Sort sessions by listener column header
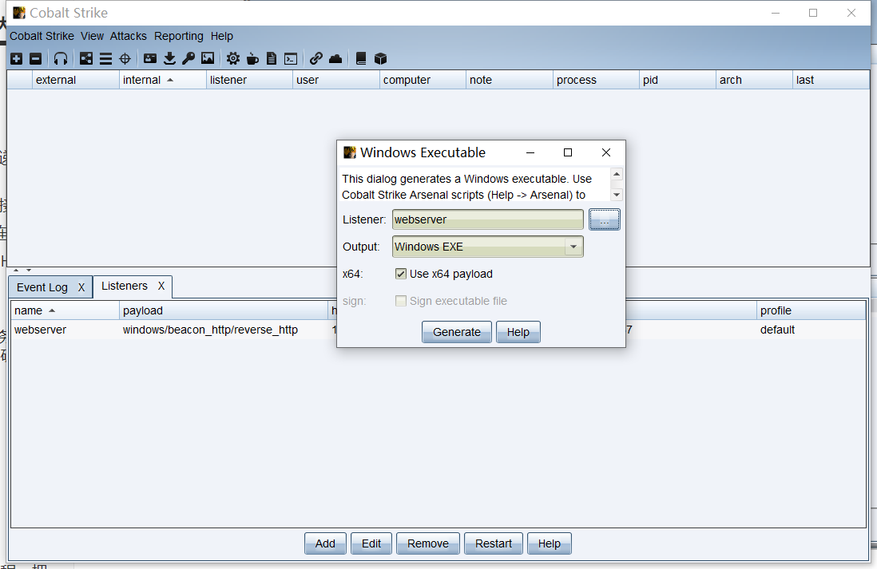The image size is (877, 569). tap(249, 80)
